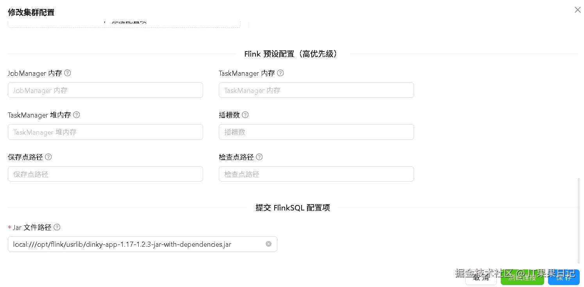The height and width of the screenshot is (287, 584).
Task: Close the 修改集群配置 dialog
Action: click(577, 10)
